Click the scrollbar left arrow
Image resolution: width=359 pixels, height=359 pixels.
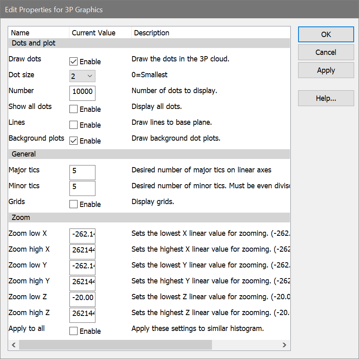[13, 345]
